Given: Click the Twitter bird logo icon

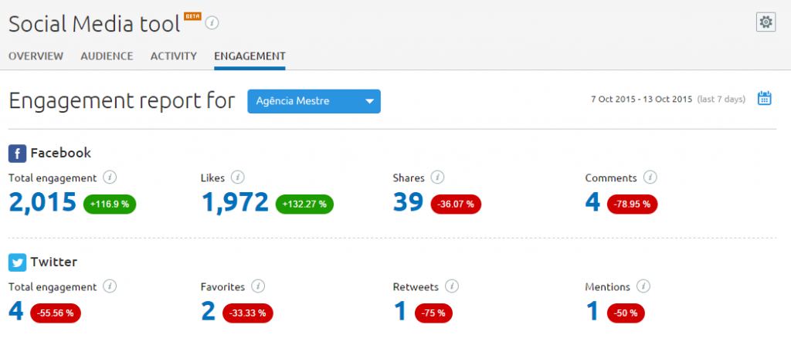Looking at the screenshot, I should point(18,262).
